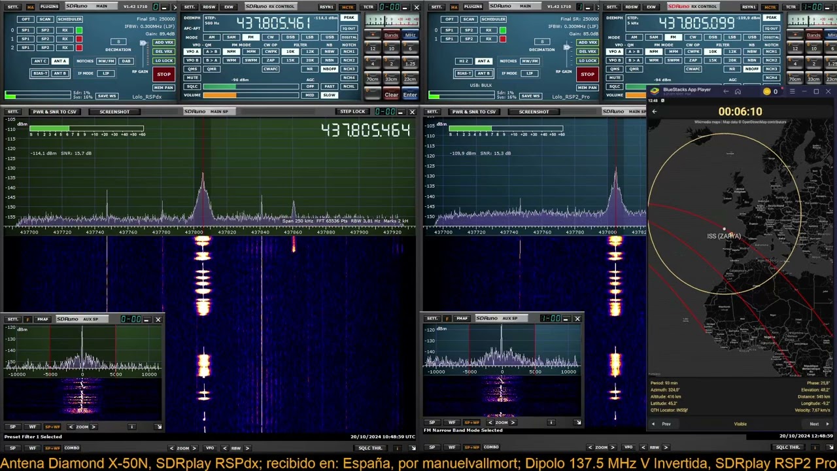Click SCAN button in left Main panel
The image size is (837, 471).
pyautogui.click(x=44, y=19)
